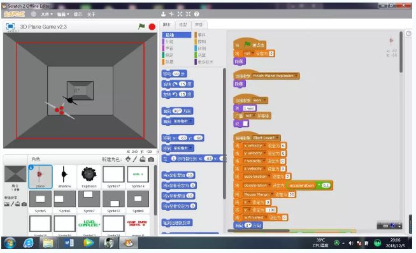Open info button on plane sprite
Image resolution: width=416 pixels, height=253 pixels.
click(31, 167)
